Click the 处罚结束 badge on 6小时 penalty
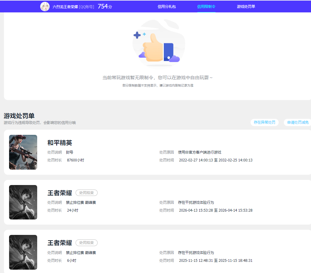The image size is (311, 273). coord(86,243)
